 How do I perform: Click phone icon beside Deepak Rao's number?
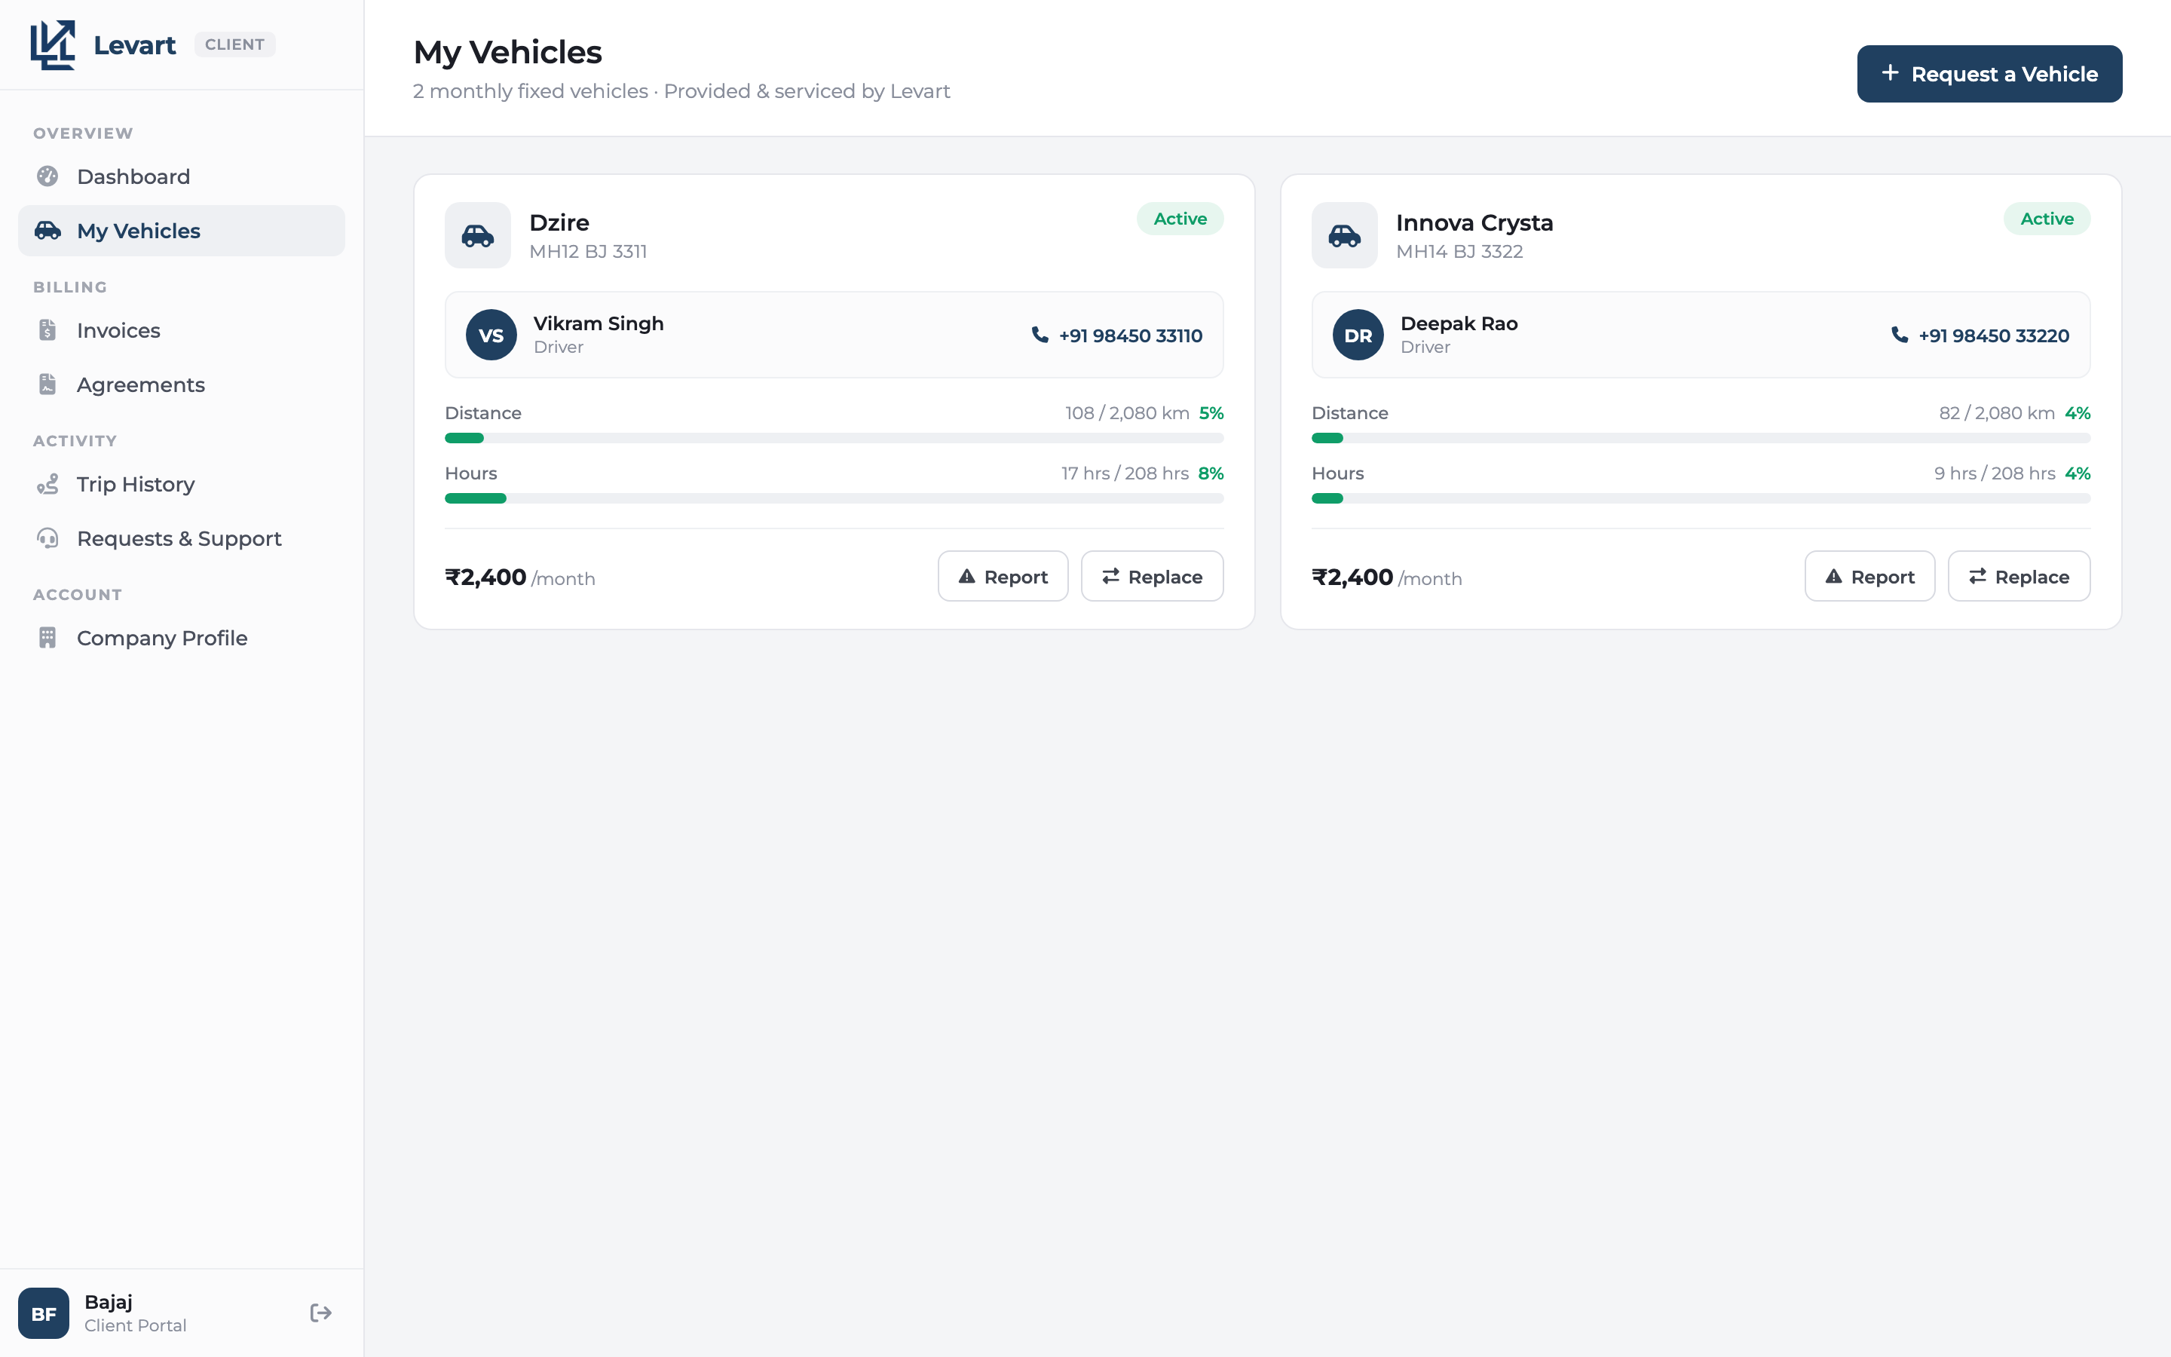click(1899, 335)
